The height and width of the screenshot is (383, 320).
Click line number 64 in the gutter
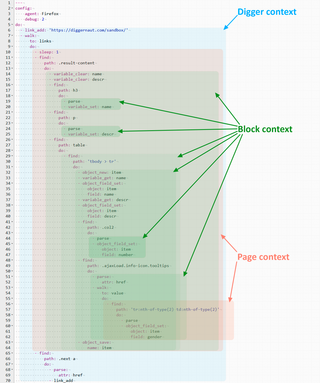tap(8, 348)
